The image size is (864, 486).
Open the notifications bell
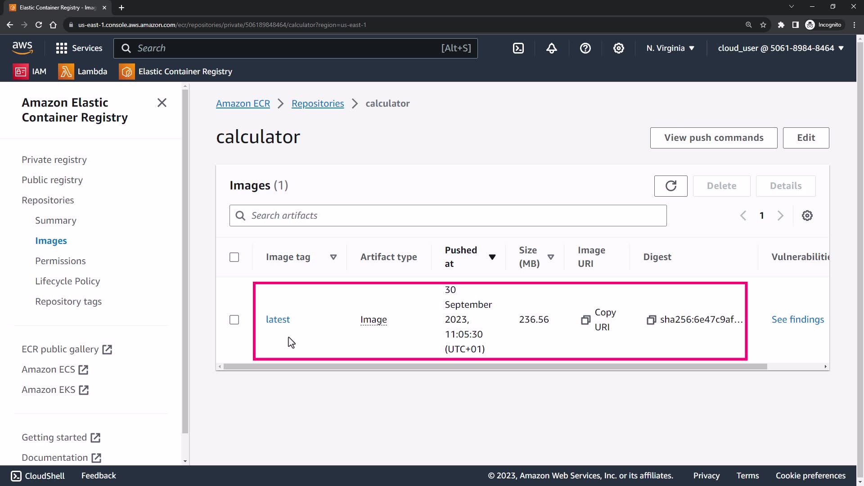coord(552,48)
